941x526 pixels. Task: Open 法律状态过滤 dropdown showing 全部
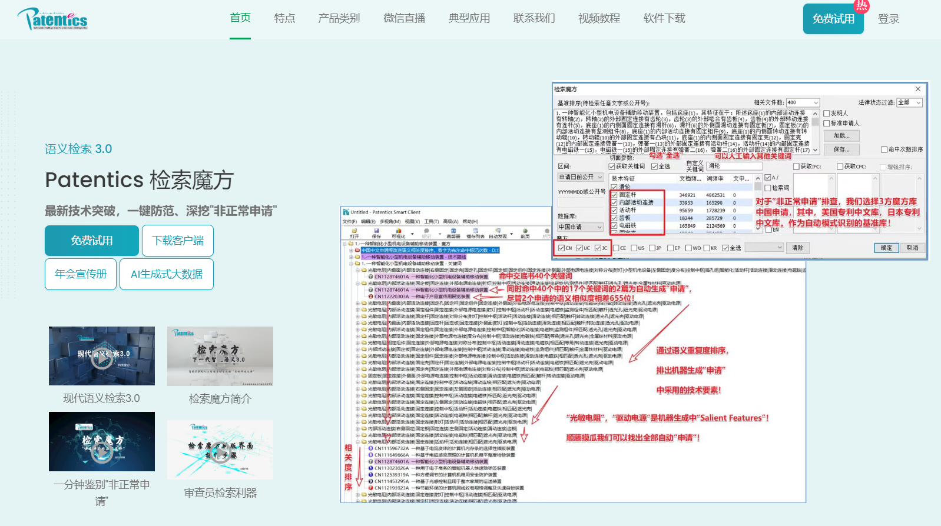pyautogui.click(x=909, y=102)
